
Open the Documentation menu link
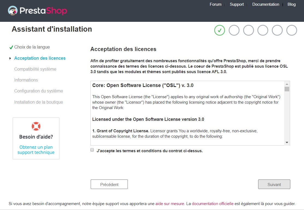click(x=265, y=4)
